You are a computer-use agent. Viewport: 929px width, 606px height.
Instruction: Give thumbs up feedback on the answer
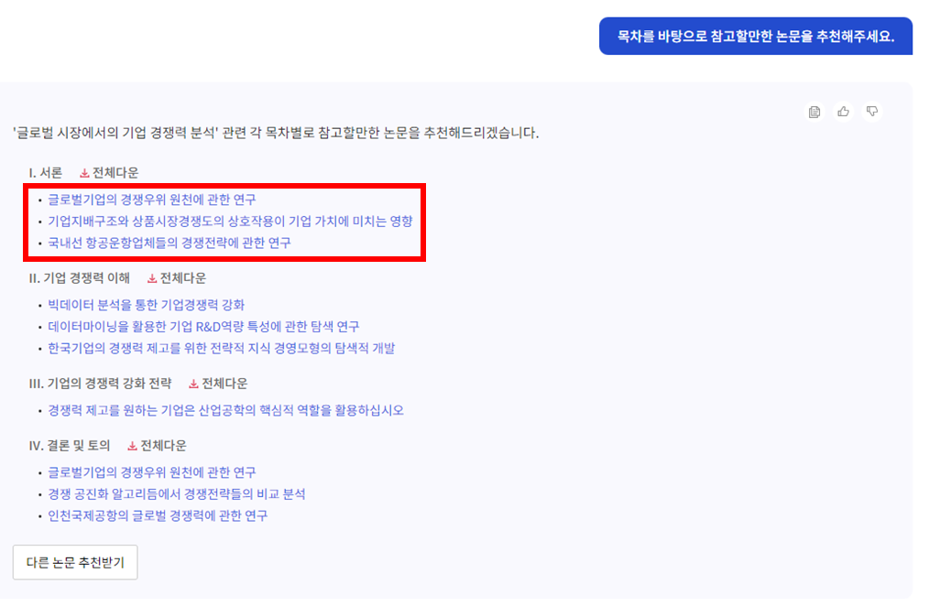click(844, 111)
